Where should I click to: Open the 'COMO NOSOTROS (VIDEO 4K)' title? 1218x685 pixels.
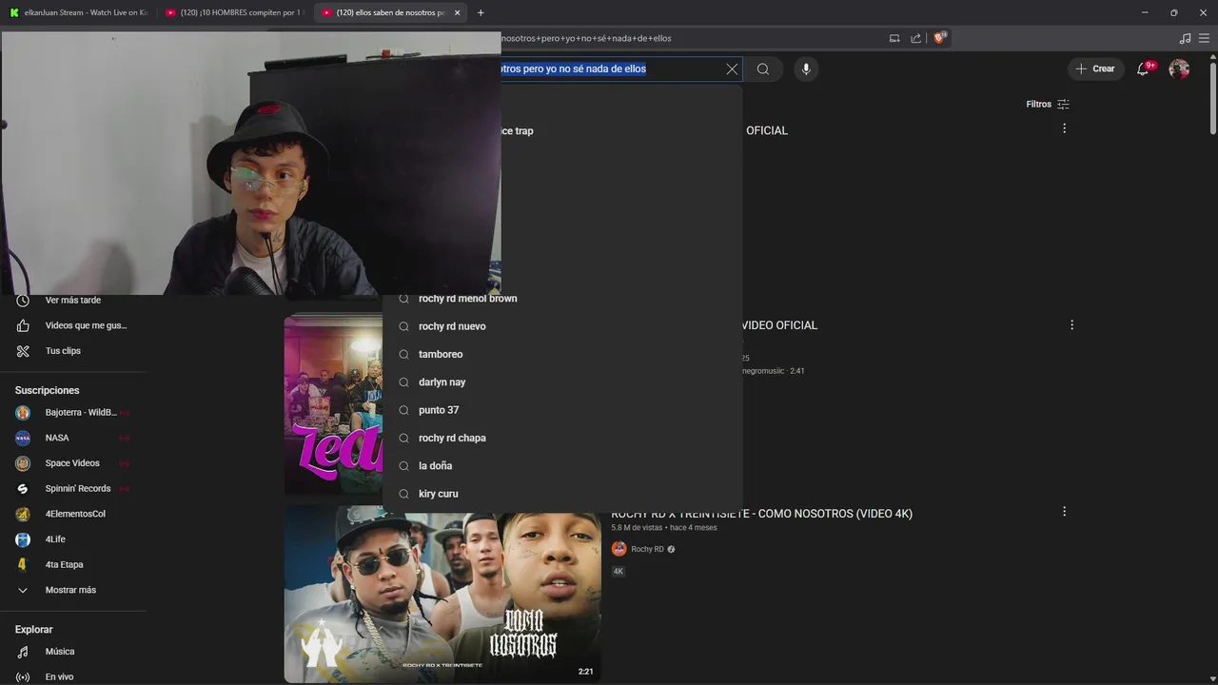pyautogui.click(x=761, y=514)
